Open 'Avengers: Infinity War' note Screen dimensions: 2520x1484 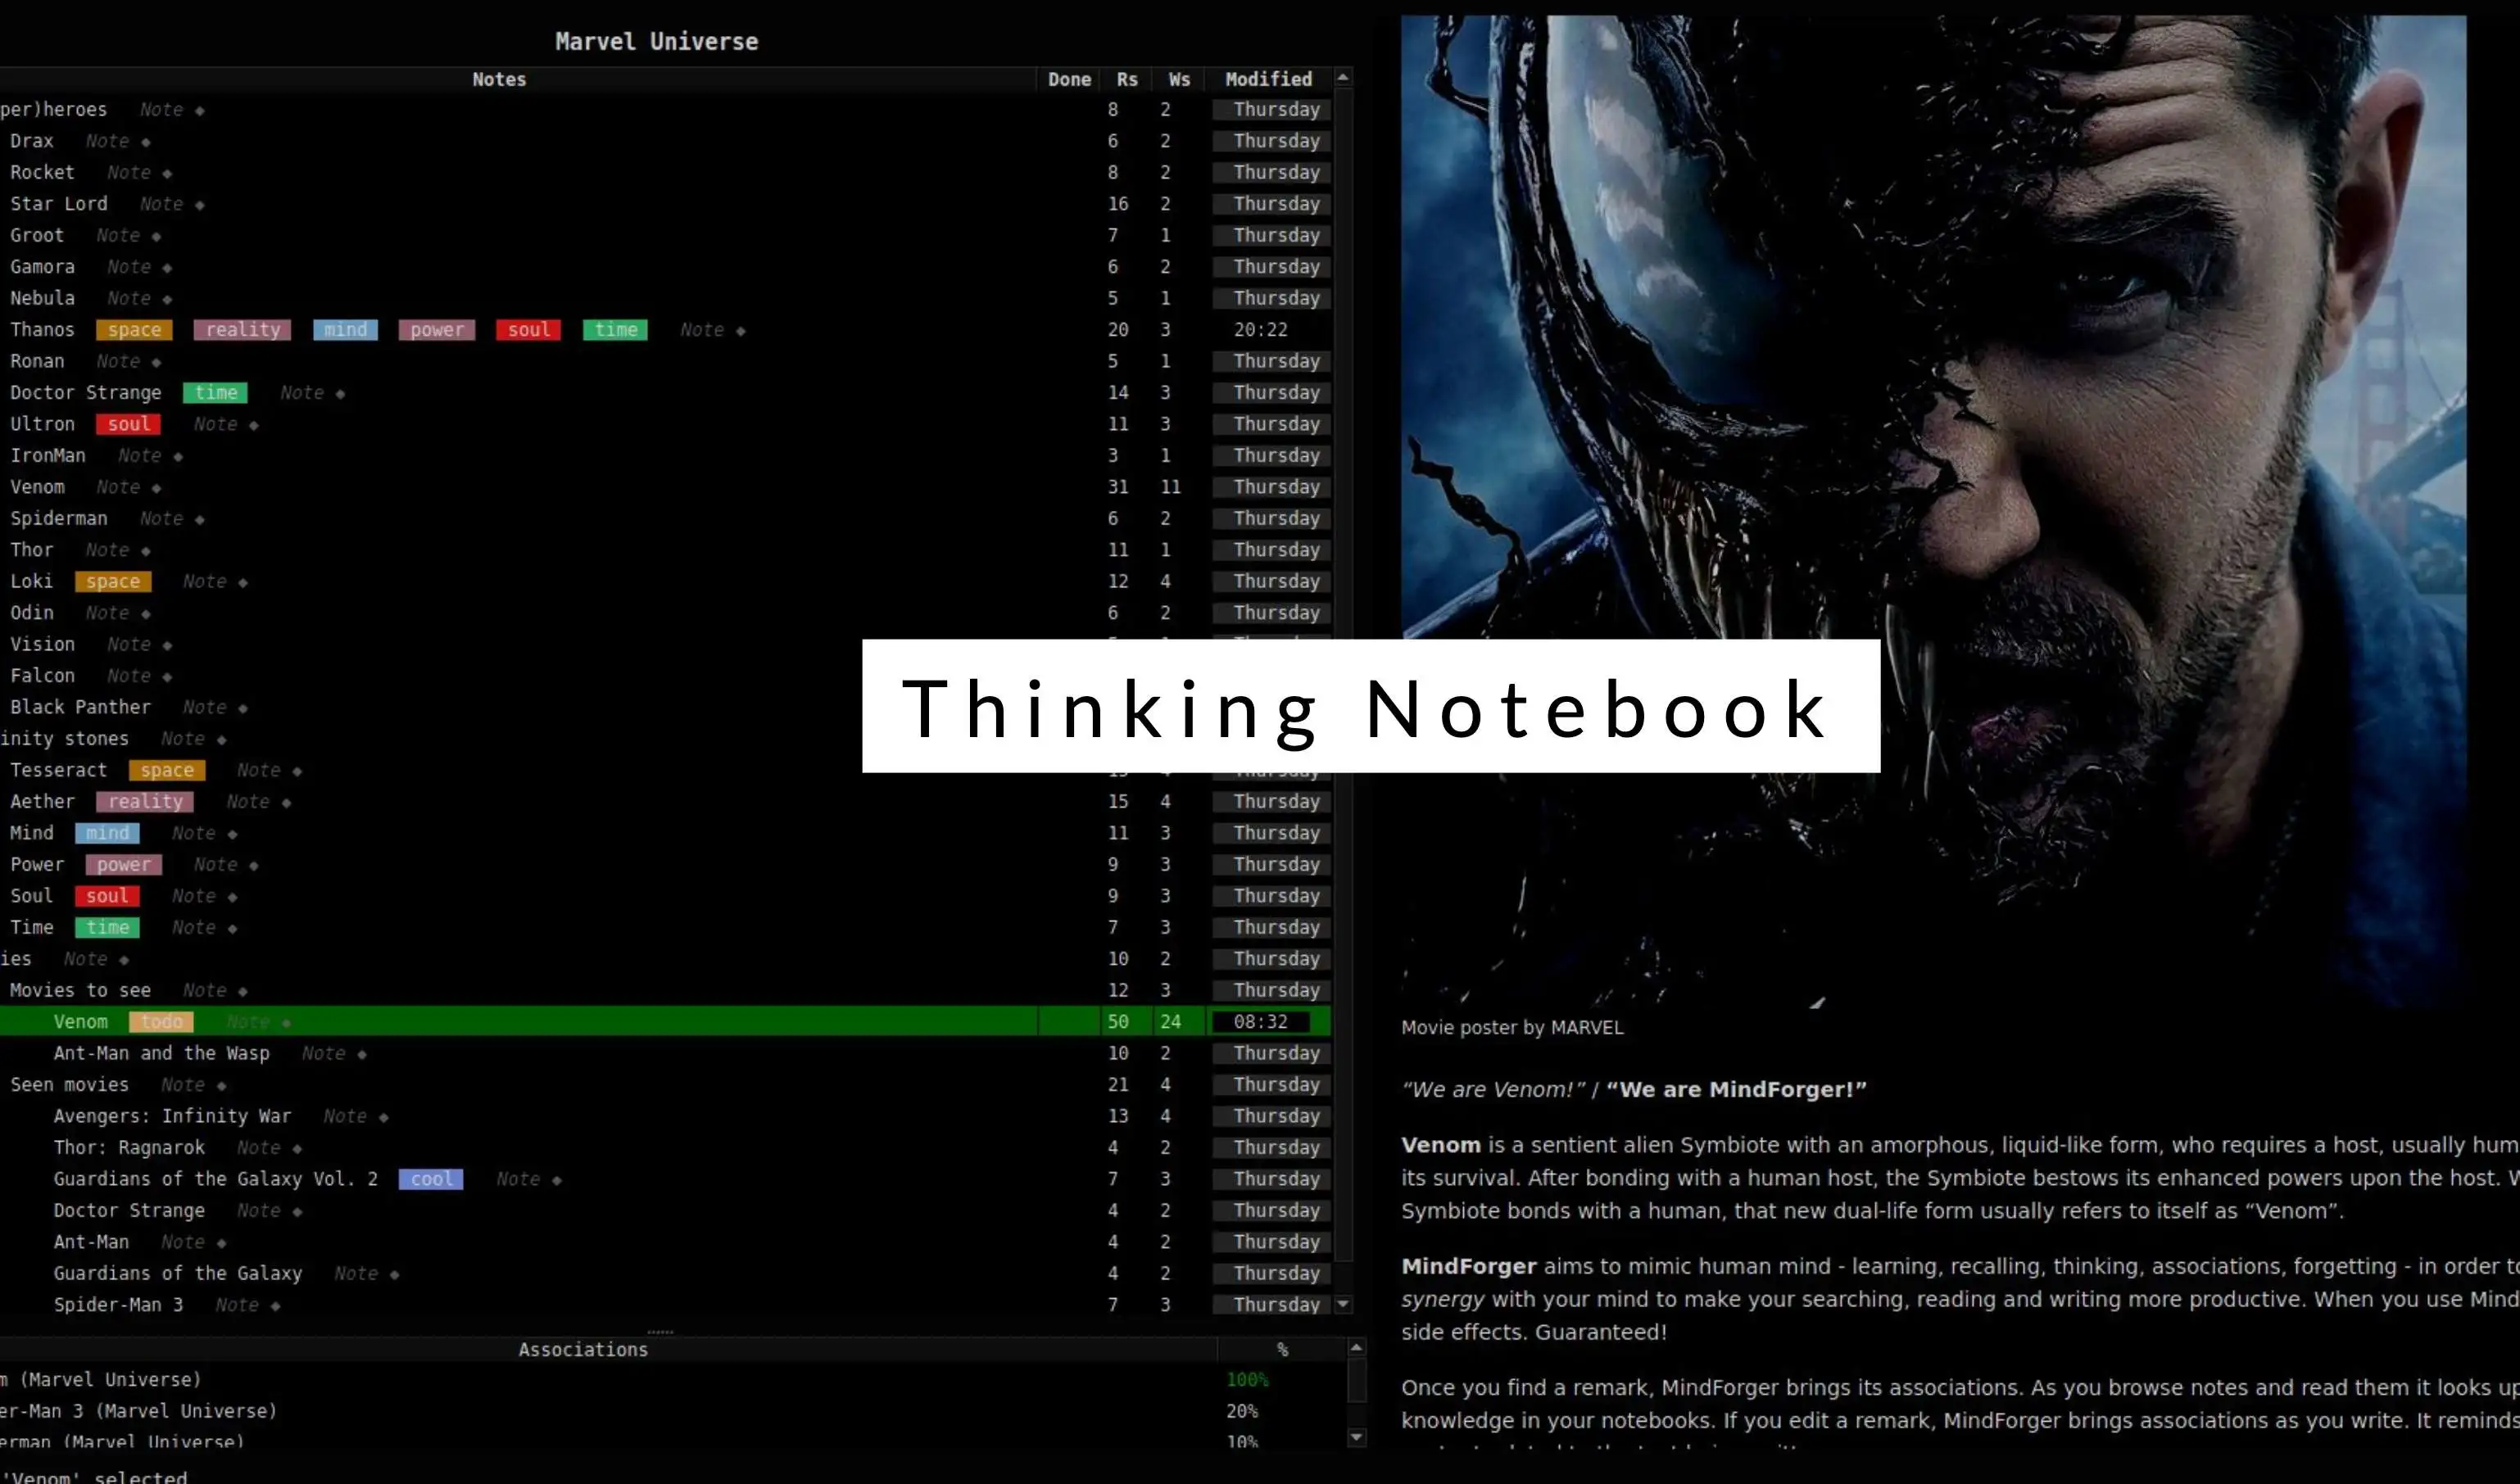coord(172,1116)
